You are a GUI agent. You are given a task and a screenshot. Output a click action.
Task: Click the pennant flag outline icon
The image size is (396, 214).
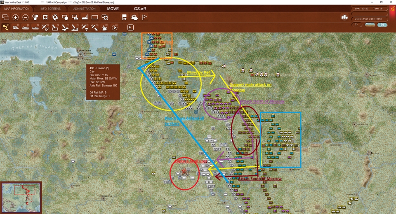(x=144, y=17)
